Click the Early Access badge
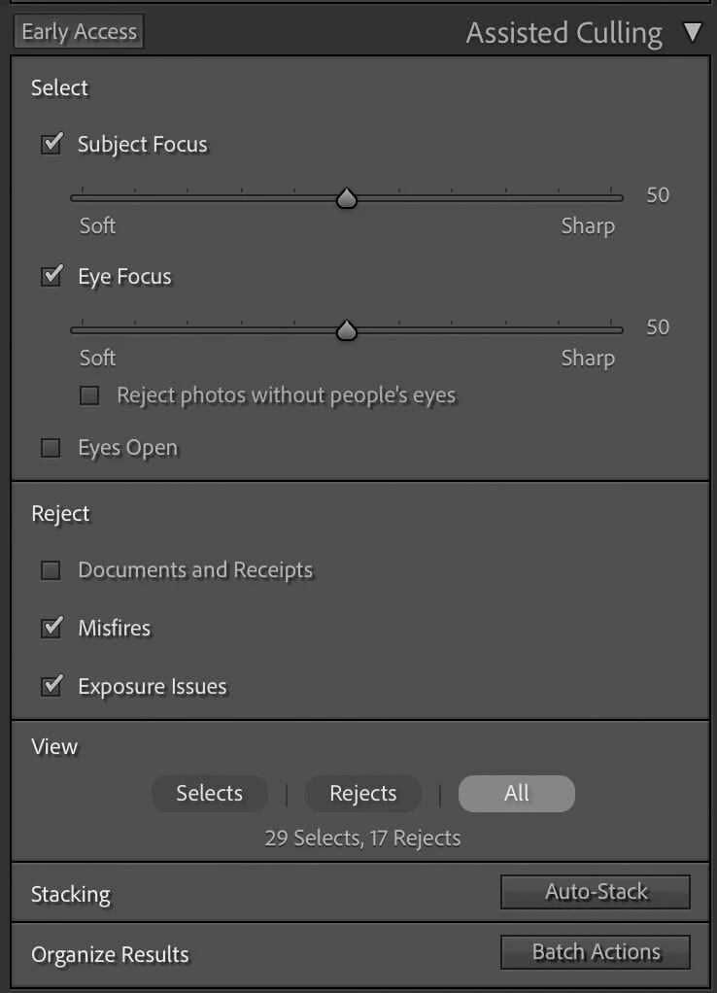Screen dimensions: 717x993 coord(79,32)
